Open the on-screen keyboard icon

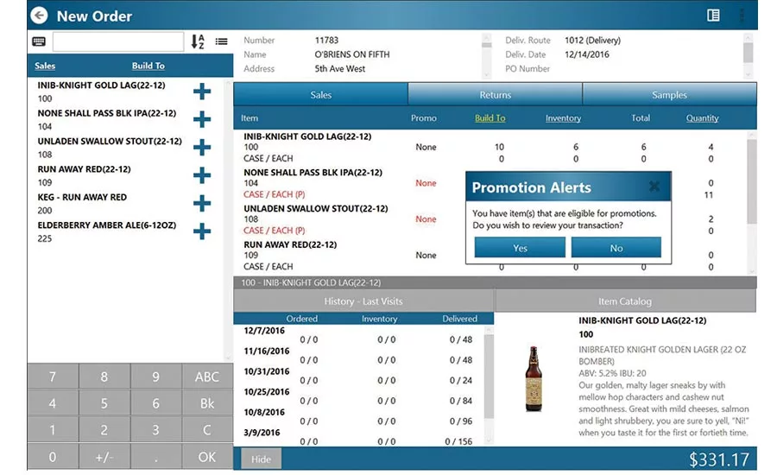pos(39,41)
